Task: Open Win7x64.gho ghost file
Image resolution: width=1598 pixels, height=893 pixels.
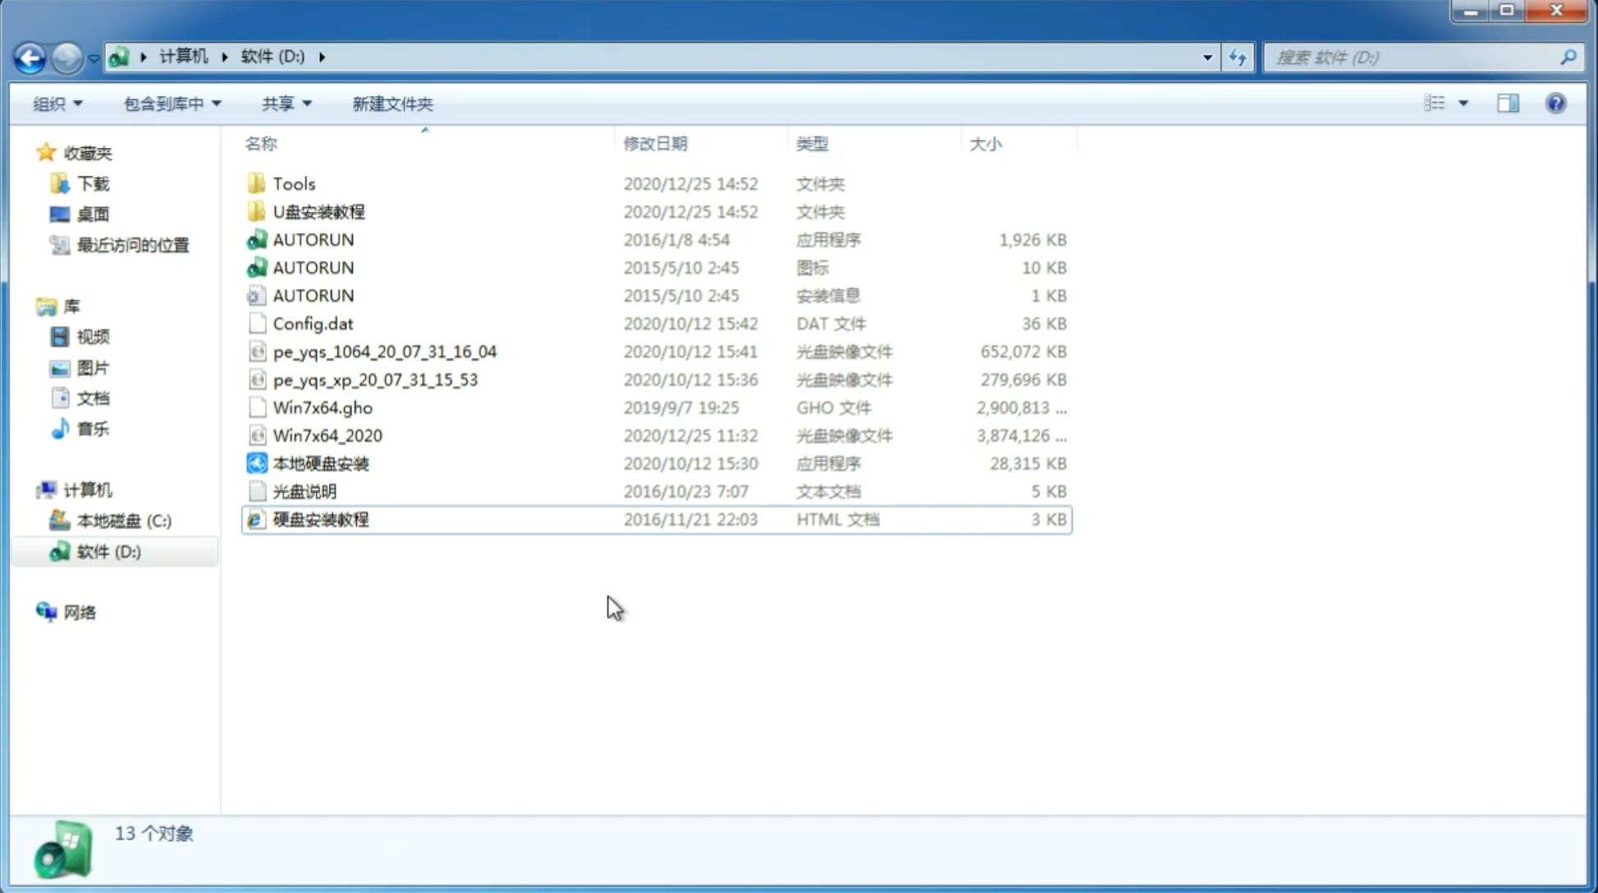Action: pos(323,407)
